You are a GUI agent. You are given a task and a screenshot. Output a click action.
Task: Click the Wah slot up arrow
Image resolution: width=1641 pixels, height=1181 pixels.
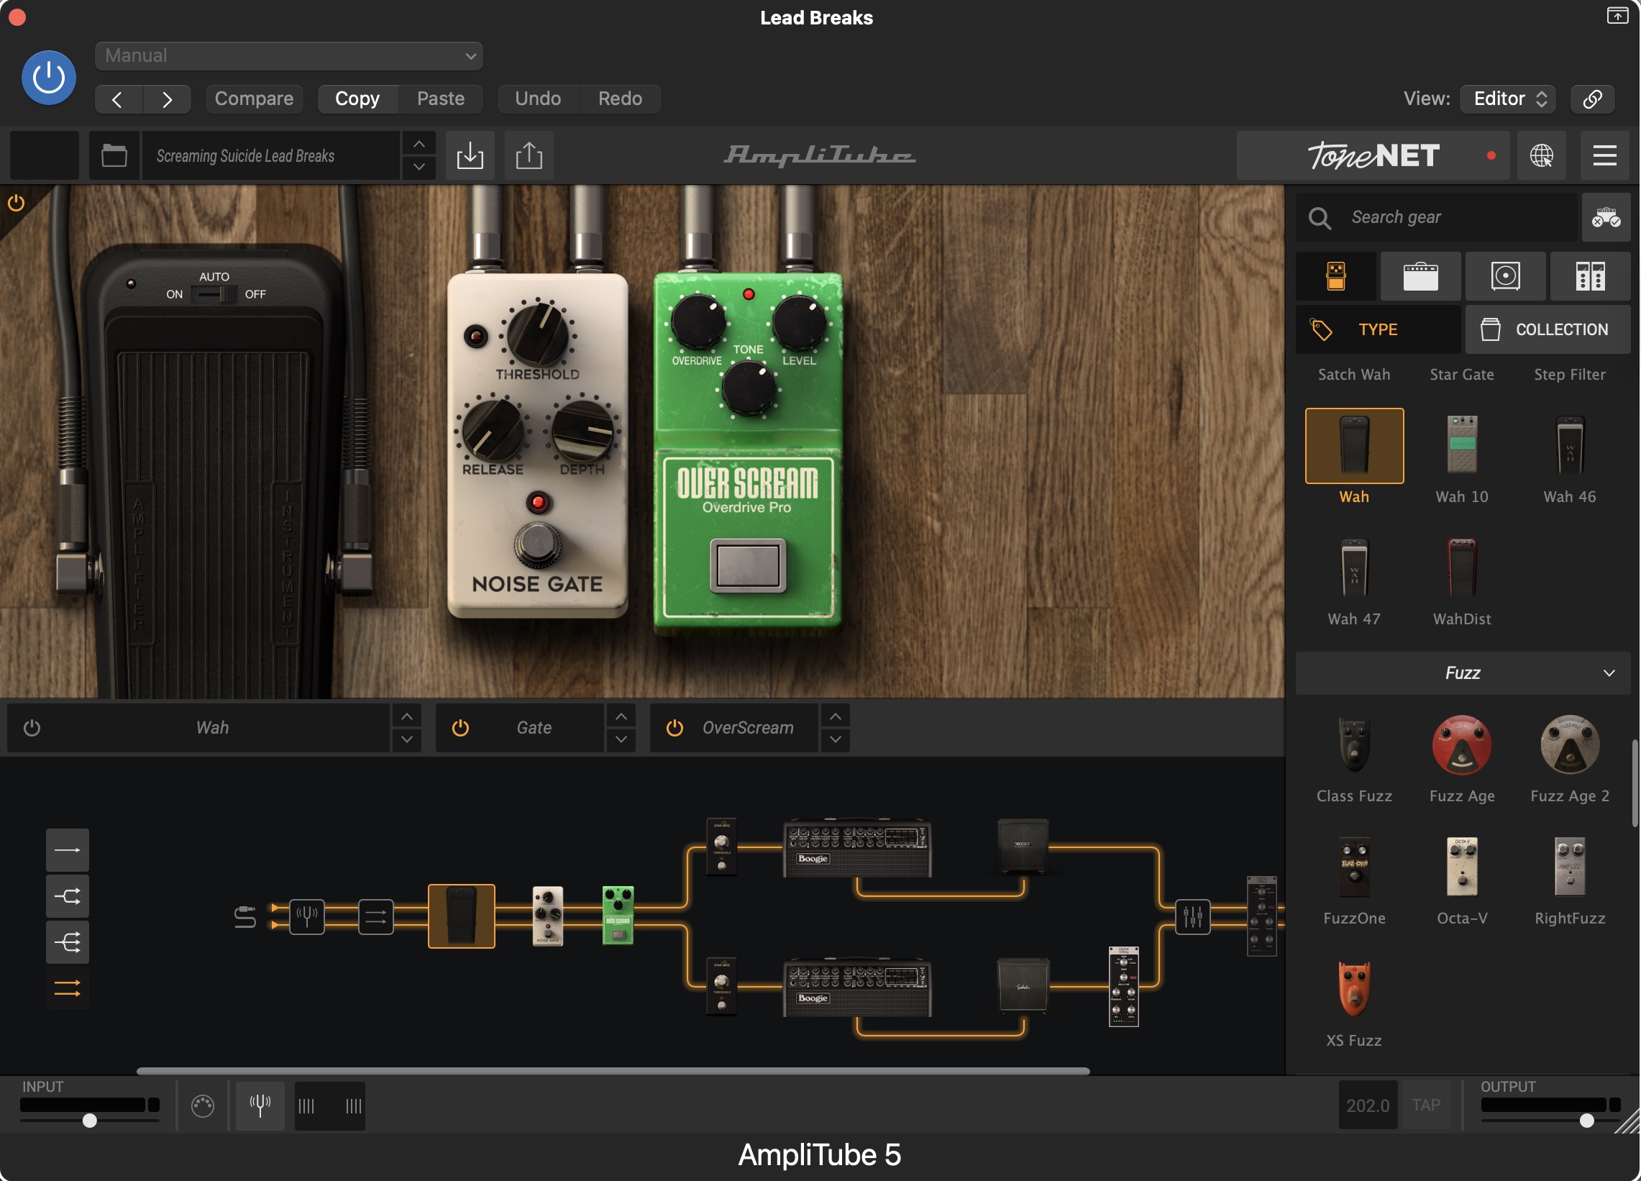click(406, 716)
